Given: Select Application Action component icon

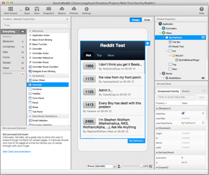Looking at the screenshot, I should (30, 35).
